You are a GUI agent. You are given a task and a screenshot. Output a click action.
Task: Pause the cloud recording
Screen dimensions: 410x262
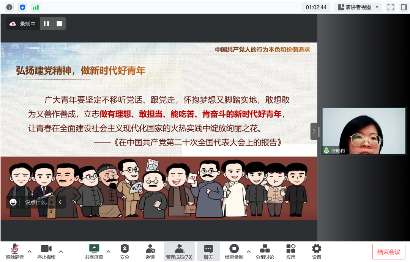(x=46, y=24)
